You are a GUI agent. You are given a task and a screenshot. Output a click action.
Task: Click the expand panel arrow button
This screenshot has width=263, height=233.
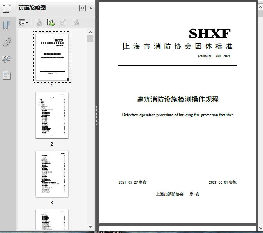91,8
